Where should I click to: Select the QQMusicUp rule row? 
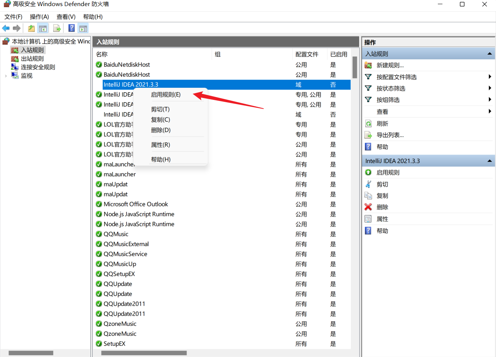click(222, 264)
